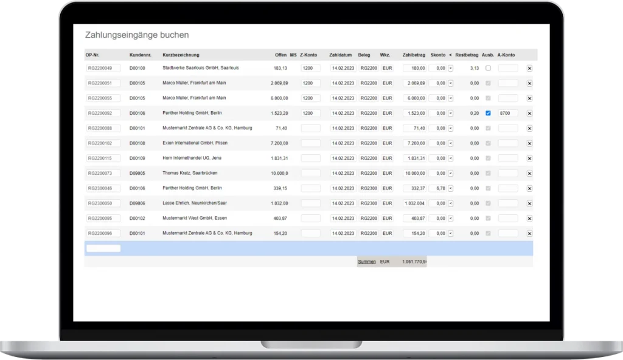Image resolution: width=623 pixels, height=360 pixels.
Task: Click the X button for Exlon International row
Action: coord(529,143)
